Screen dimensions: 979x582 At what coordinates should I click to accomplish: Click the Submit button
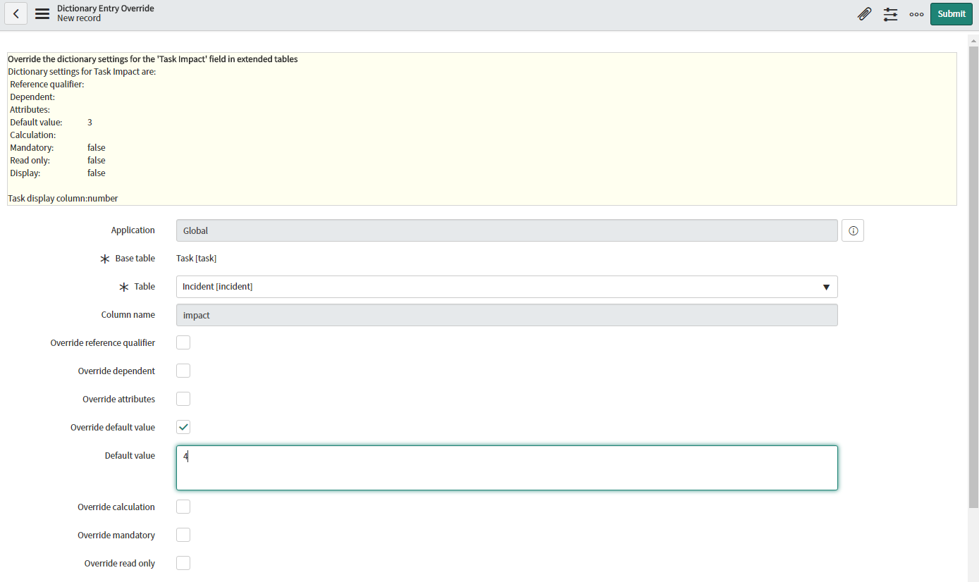951,13
